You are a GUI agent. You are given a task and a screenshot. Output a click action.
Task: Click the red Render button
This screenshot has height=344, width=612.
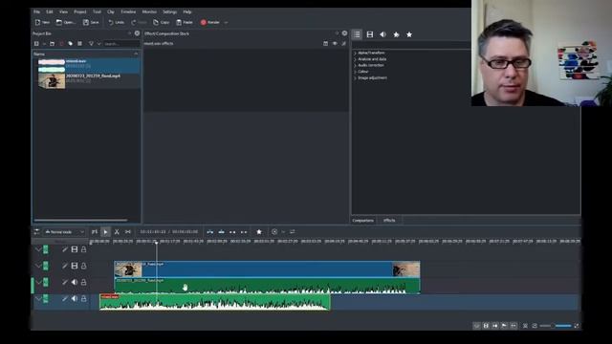[x=210, y=22]
